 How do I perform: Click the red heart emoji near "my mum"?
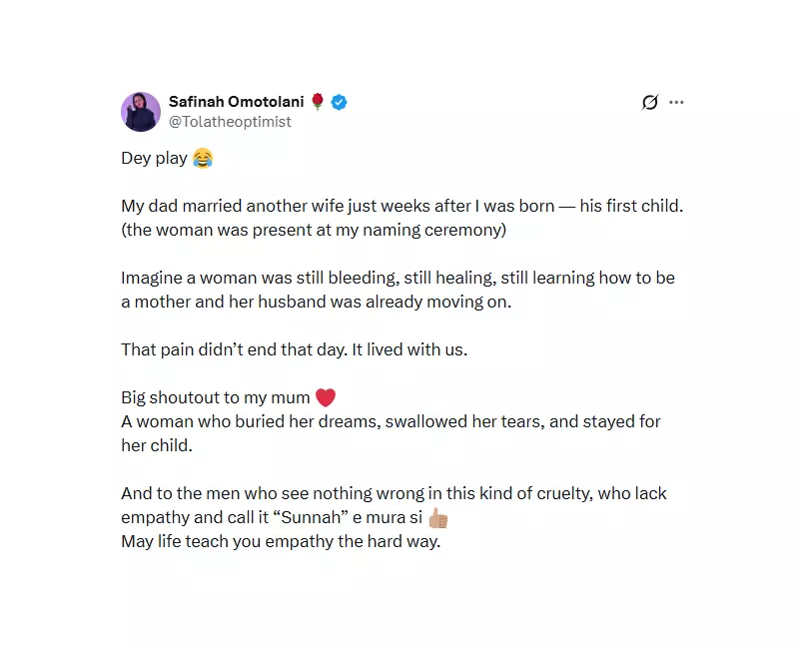click(327, 396)
